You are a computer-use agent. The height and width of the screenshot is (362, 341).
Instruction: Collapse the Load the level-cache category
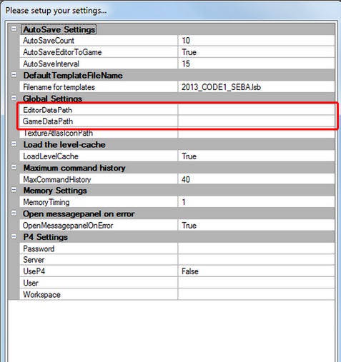point(14,144)
